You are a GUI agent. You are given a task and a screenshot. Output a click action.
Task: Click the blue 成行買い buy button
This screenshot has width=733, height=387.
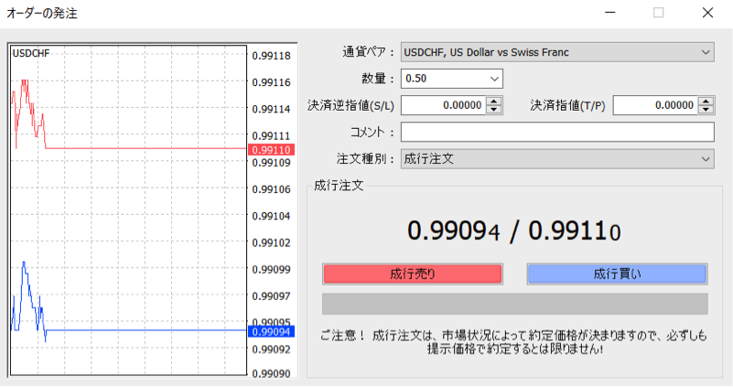[617, 274]
